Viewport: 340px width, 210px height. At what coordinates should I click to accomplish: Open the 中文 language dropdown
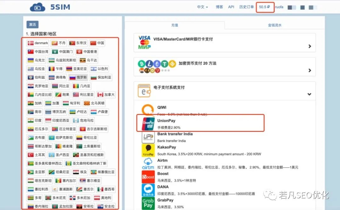202,7
